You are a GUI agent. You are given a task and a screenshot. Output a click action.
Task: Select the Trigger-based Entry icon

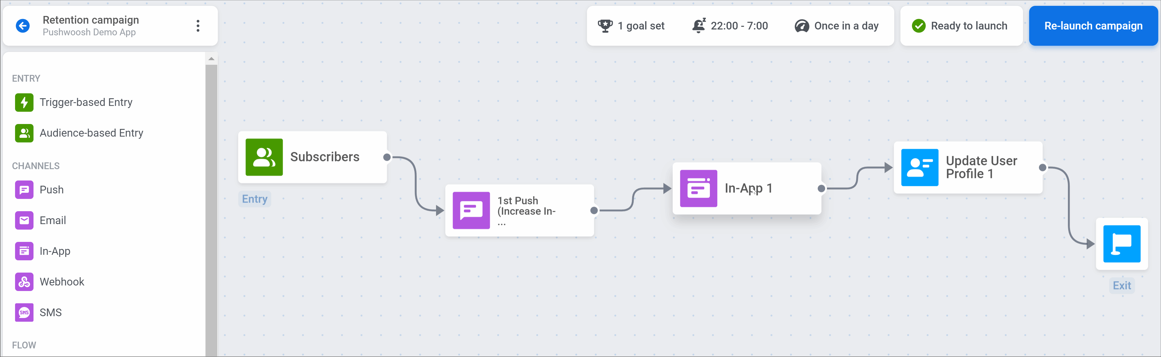(x=24, y=102)
